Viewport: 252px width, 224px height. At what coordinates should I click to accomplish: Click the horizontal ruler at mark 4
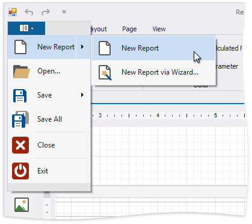point(158,116)
